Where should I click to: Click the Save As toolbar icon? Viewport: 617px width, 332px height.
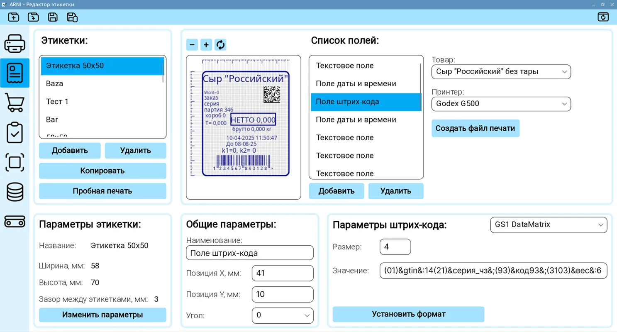pyautogui.click(x=72, y=17)
